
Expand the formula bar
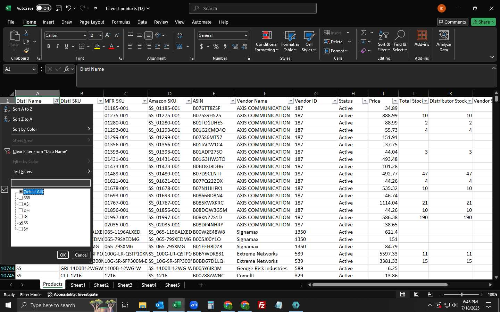click(x=494, y=68)
